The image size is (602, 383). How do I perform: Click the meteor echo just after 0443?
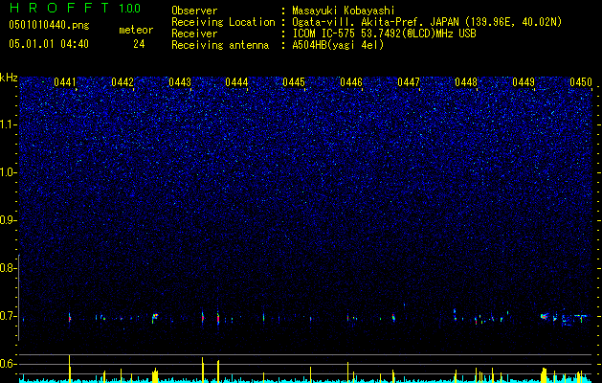coord(203,317)
